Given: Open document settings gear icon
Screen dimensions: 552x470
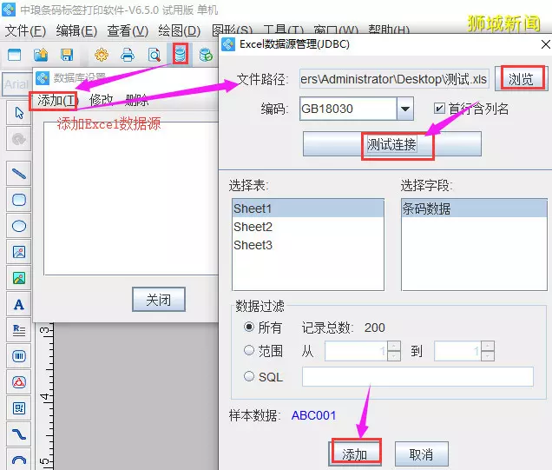Looking at the screenshot, I should click(x=102, y=55).
